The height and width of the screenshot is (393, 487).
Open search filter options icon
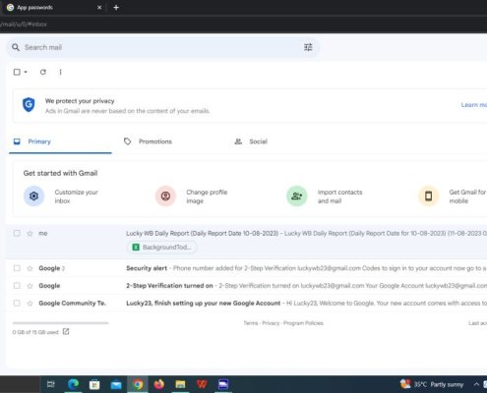click(308, 47)
